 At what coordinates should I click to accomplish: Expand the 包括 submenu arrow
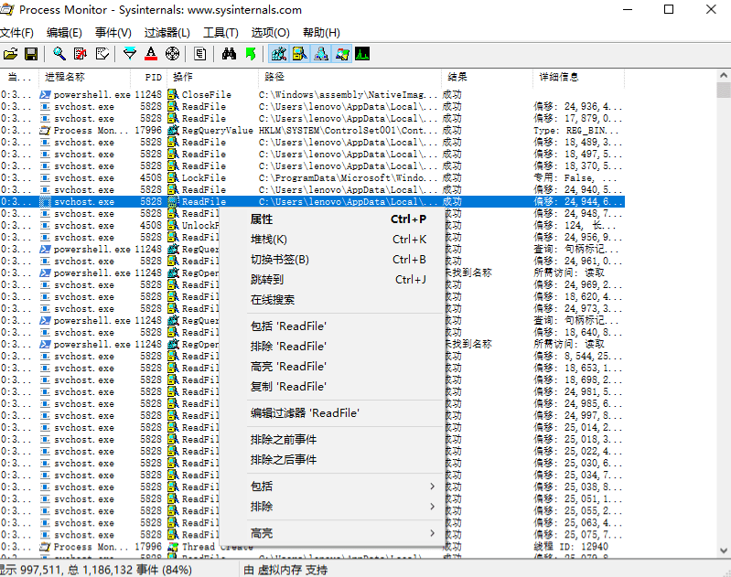[432, 486]
